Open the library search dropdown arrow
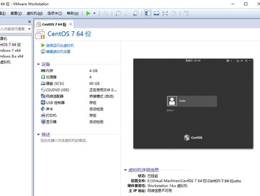The width and height of the screenshot is (260, 196). (29, 29)
